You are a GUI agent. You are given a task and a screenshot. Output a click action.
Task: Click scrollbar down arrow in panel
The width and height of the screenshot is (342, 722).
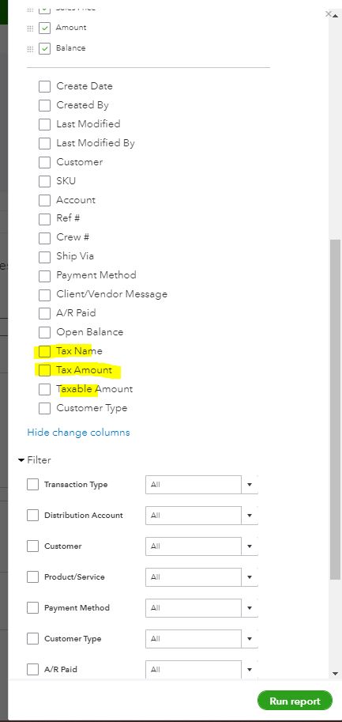(336, 674)
